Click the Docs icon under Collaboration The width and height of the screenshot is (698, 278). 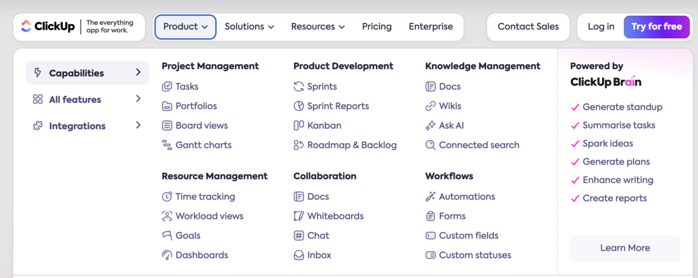[x=298, y=197]
